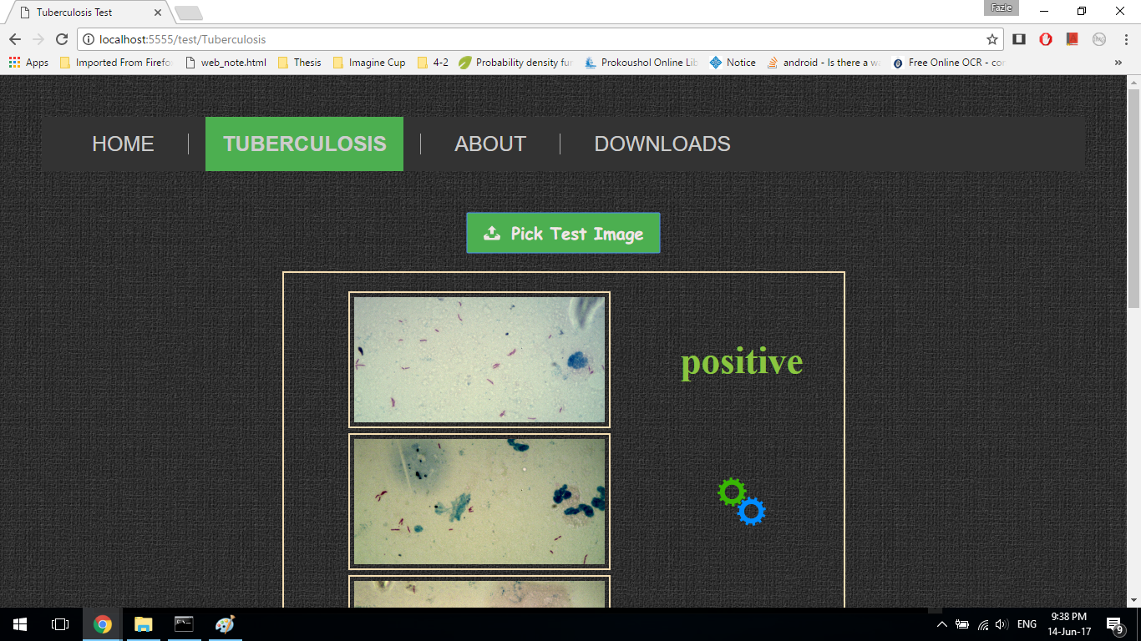Open the Paint app in taskbar
The image size is (1141, 641).
225,624
